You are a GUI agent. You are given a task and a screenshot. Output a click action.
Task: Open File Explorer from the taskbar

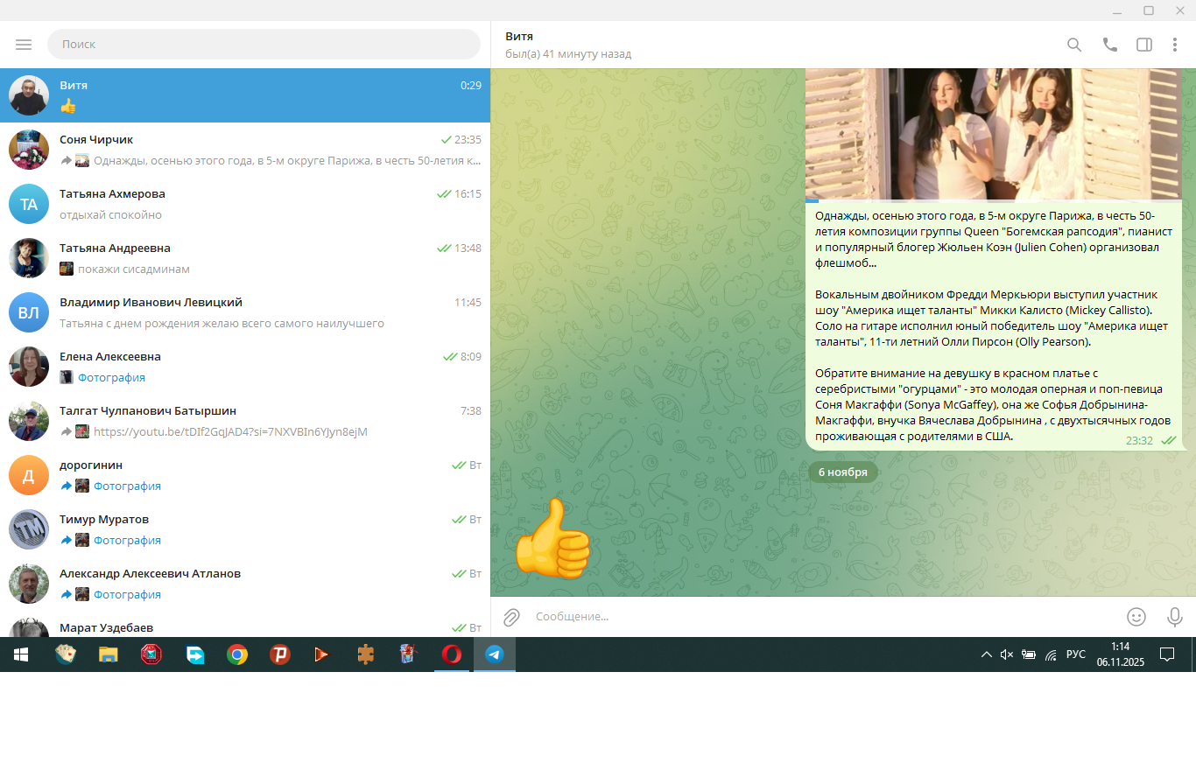coord(108,654)
